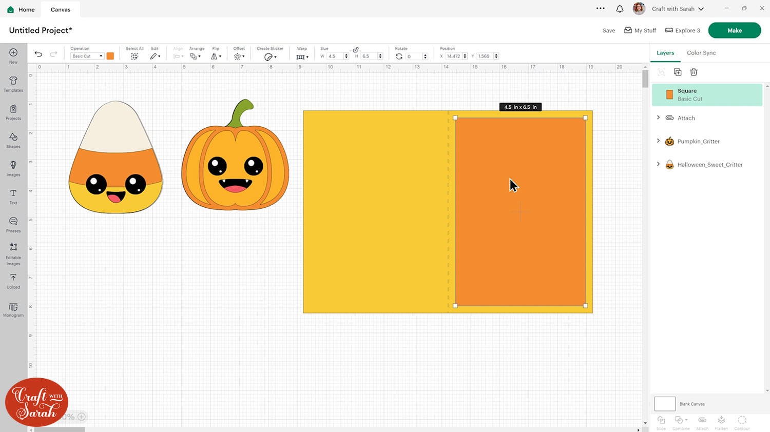Screen dimensions: 770x432
Task: Expand the Halloween_Sweet_Critter layer group
Action: click(x=659, y=164)
